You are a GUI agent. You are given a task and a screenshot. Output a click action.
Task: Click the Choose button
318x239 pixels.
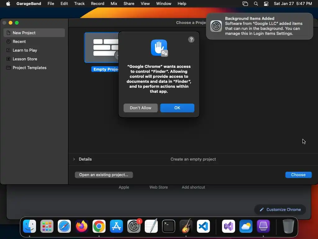pyautogui.click(x=298, y=175)
